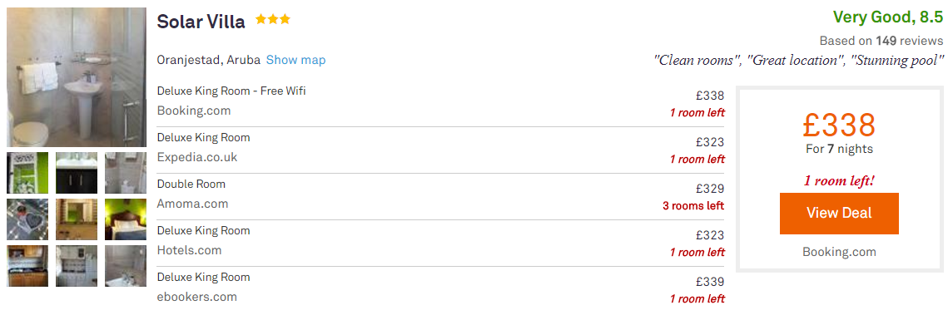Click the orange View Deal button

tap(839, 214)
